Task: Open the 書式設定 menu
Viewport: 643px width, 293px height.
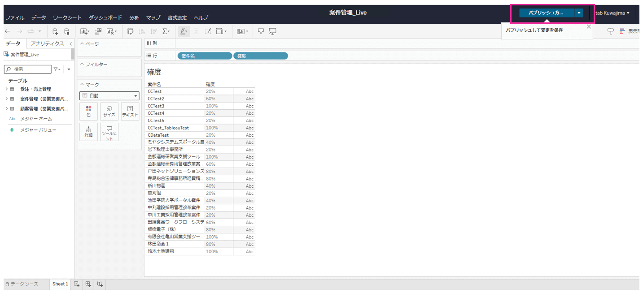Action: click(x=177, y=17)
